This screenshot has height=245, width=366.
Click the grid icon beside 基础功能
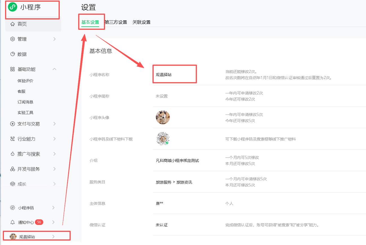[x=12, y=69]
